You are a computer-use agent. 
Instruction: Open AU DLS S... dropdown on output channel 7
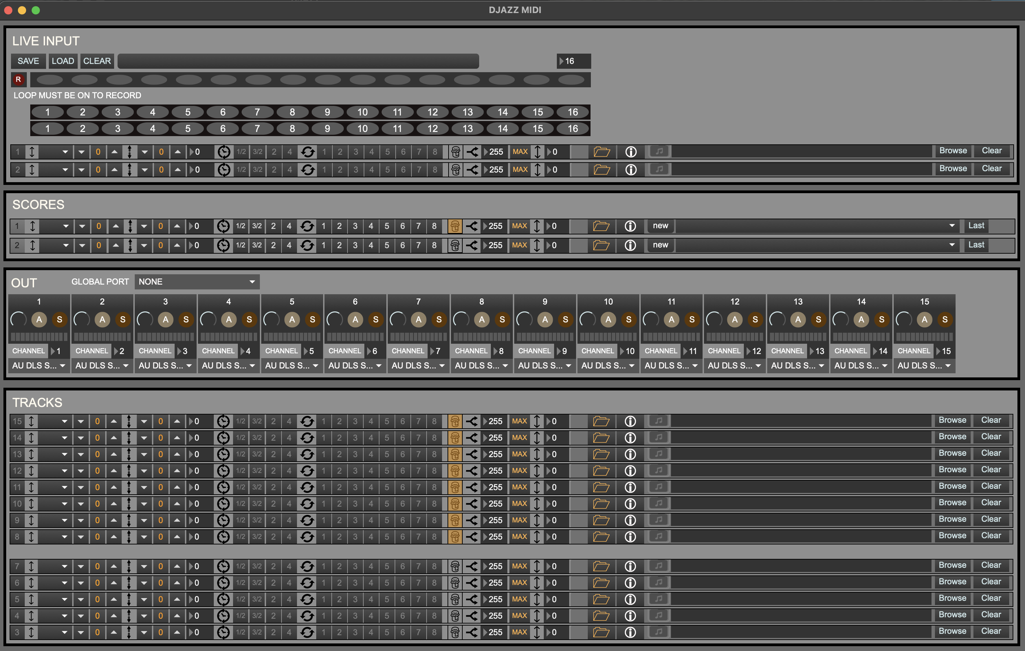(418, 366)
